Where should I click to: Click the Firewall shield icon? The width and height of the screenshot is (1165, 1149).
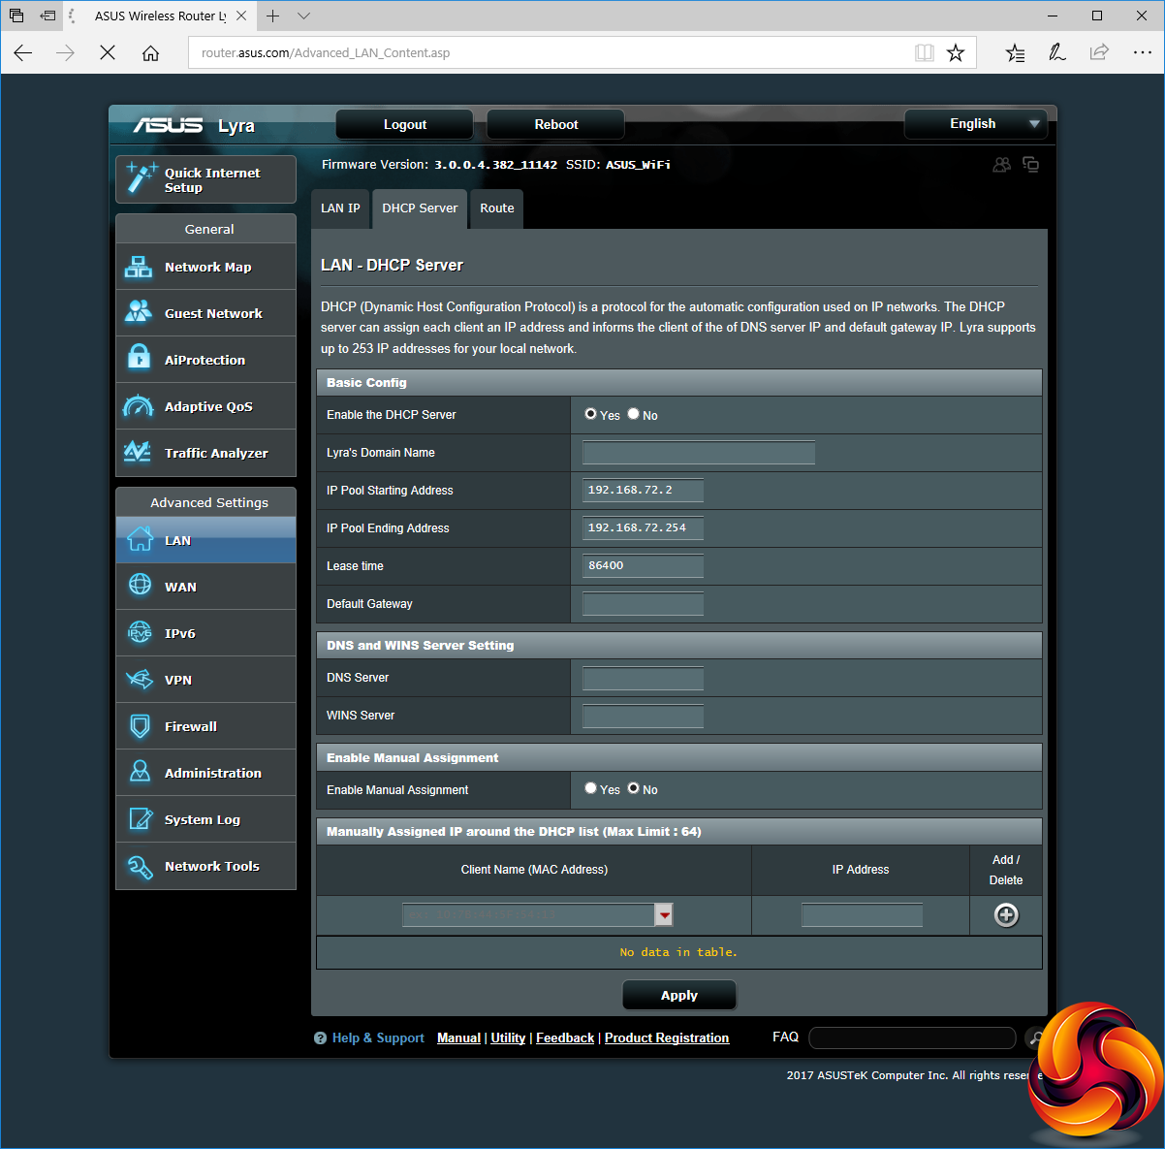140,726
